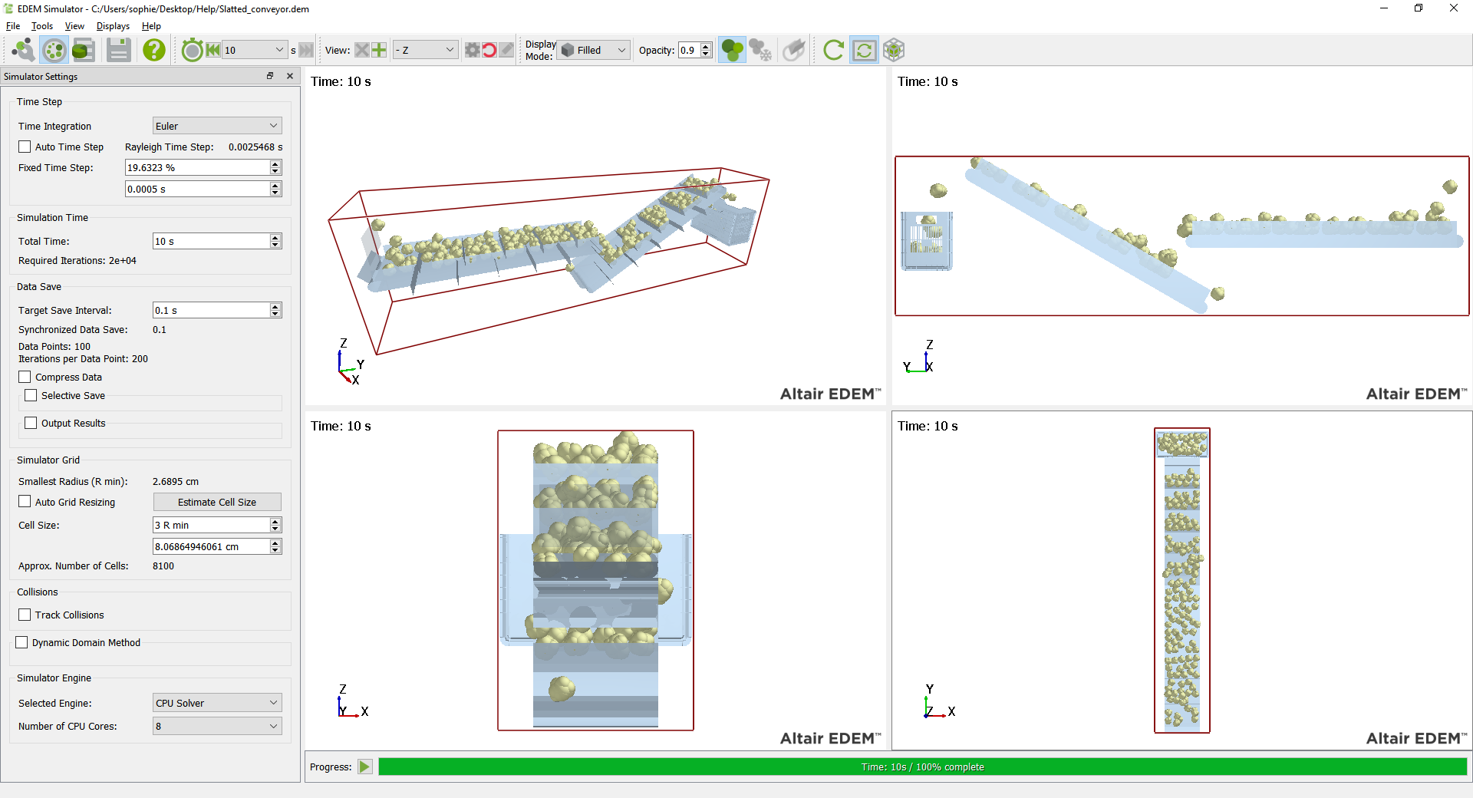Expand the Selected Engine dropdown
The height and width of the screenshot is (798, 1473).
(217, 704)
